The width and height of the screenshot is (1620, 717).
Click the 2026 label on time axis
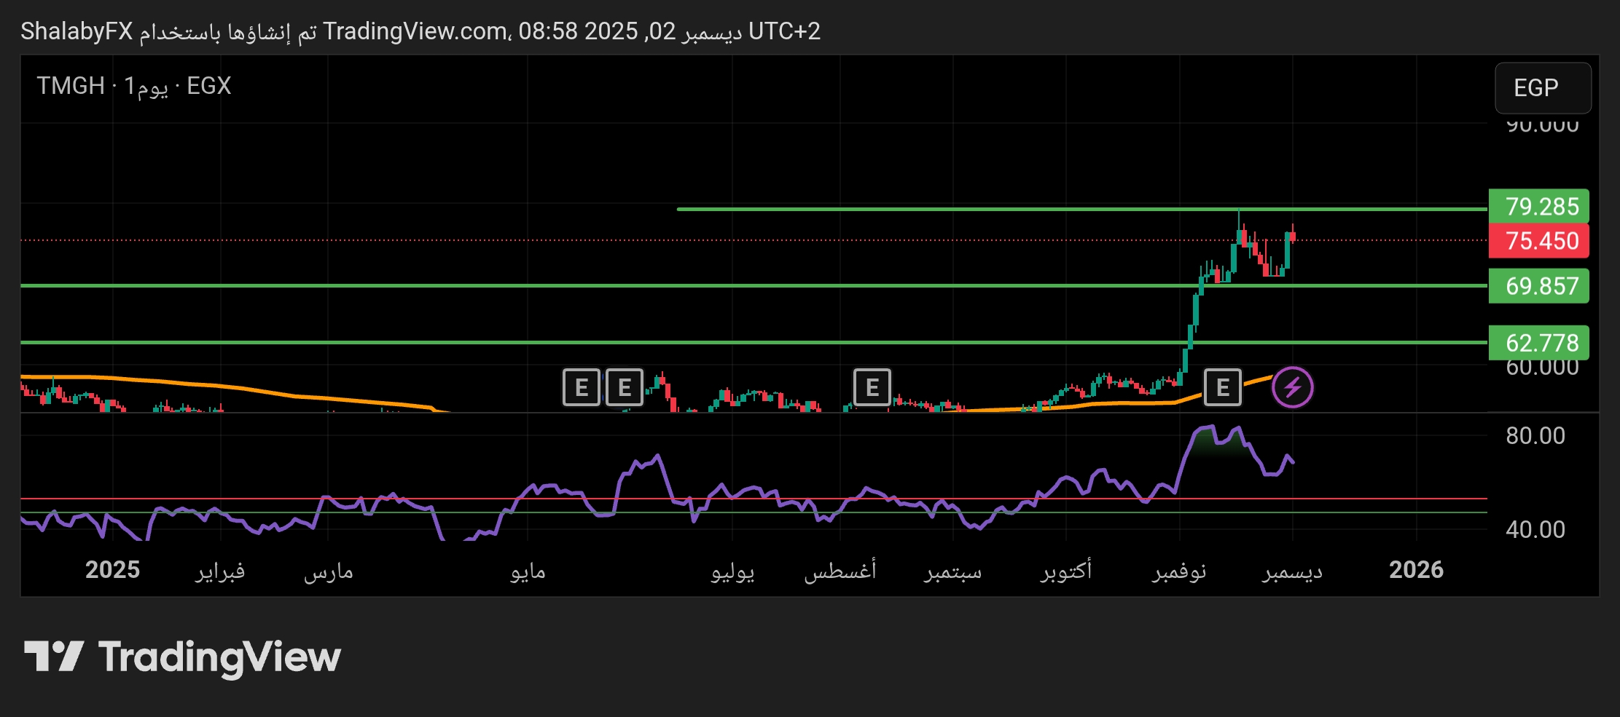click(x=1415, y=570)
